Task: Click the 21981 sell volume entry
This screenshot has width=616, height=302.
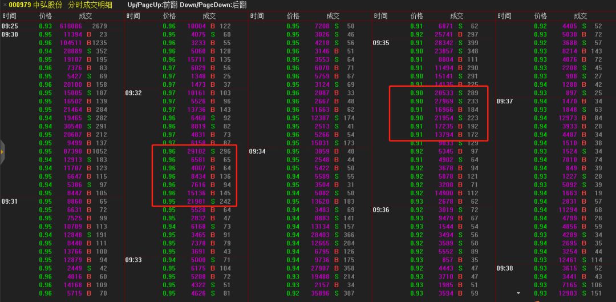Action: pyautogui.click(x=196, y=202)
